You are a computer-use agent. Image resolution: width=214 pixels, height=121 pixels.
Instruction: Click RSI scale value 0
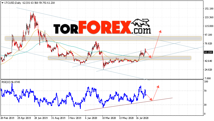(205, 114)
